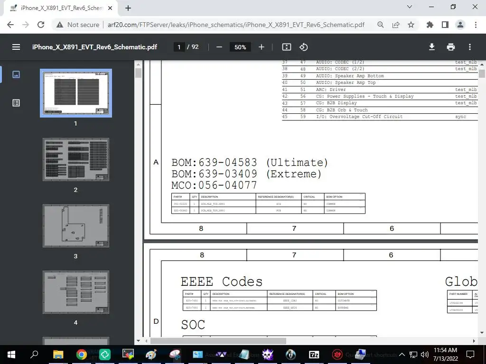Image resolution: width=486 pixels, height=364 pixels.
Task: Click 'CG: B2B Orb & Touch' row
Action: pos(380,110)
